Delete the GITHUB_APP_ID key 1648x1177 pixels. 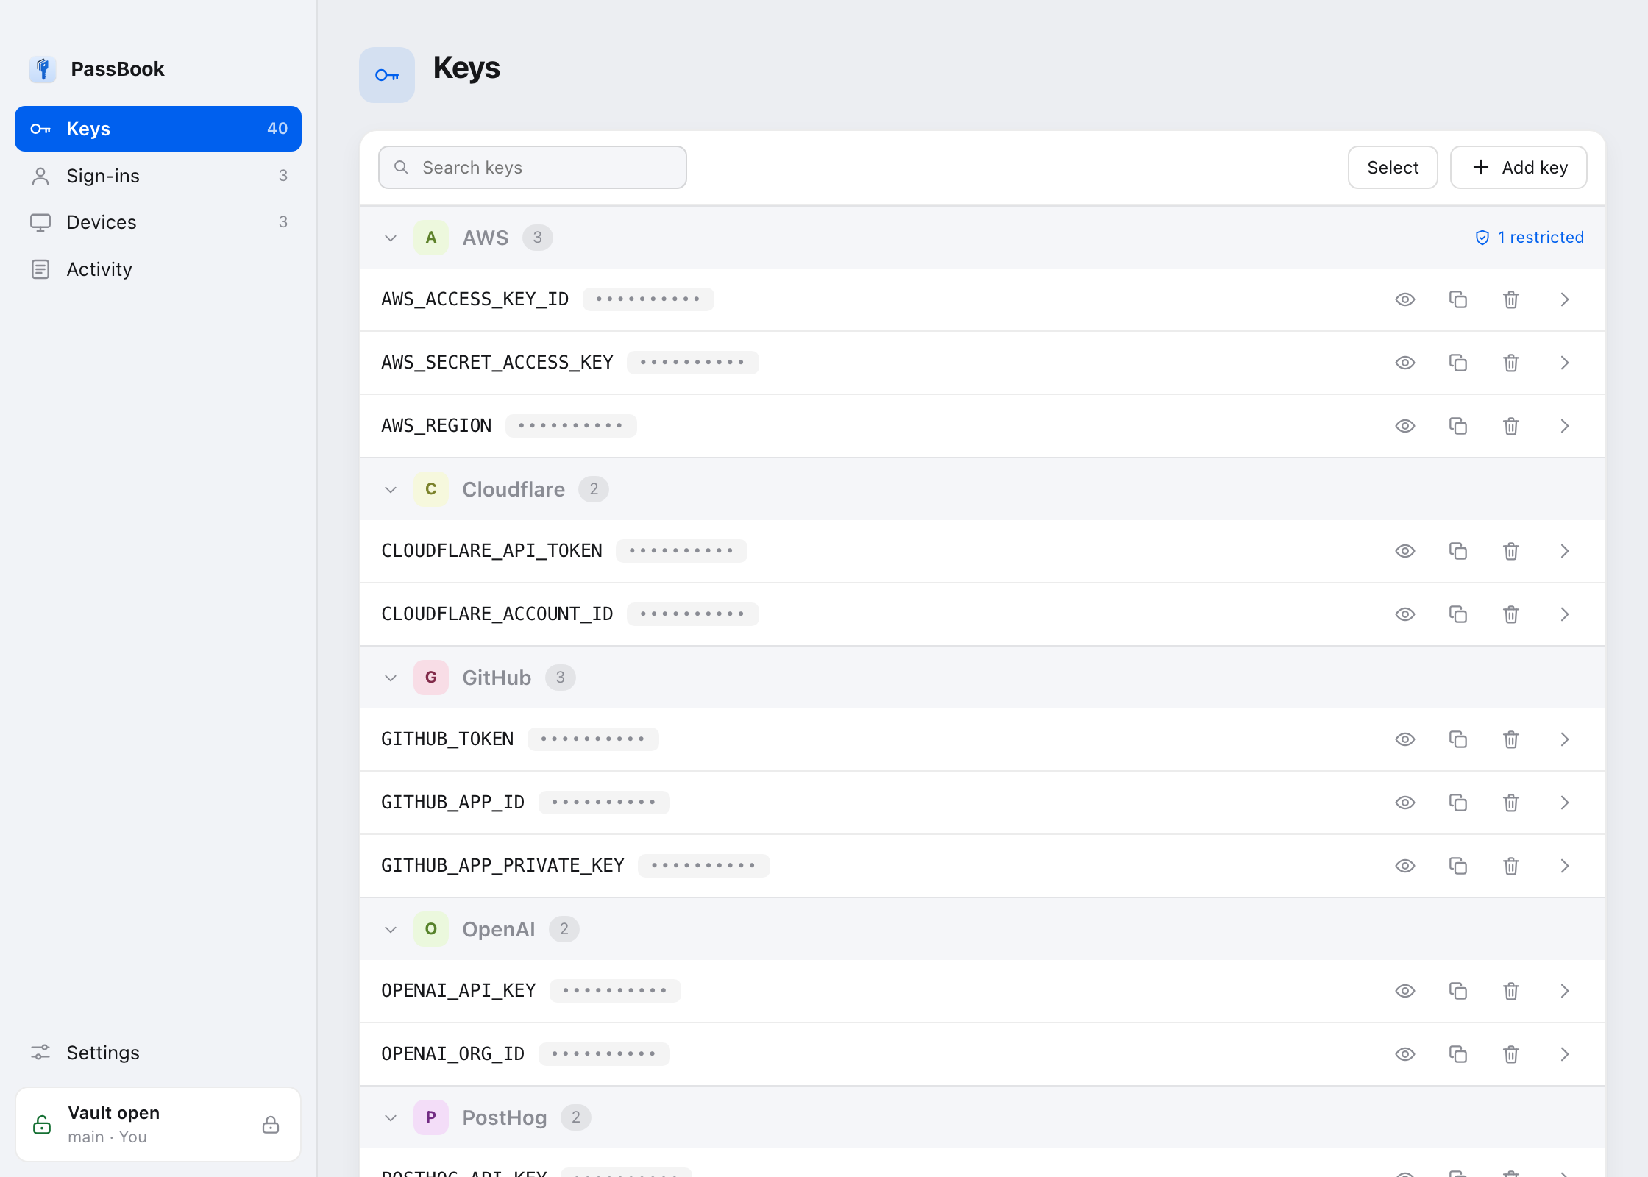(x=1510, y=803)
